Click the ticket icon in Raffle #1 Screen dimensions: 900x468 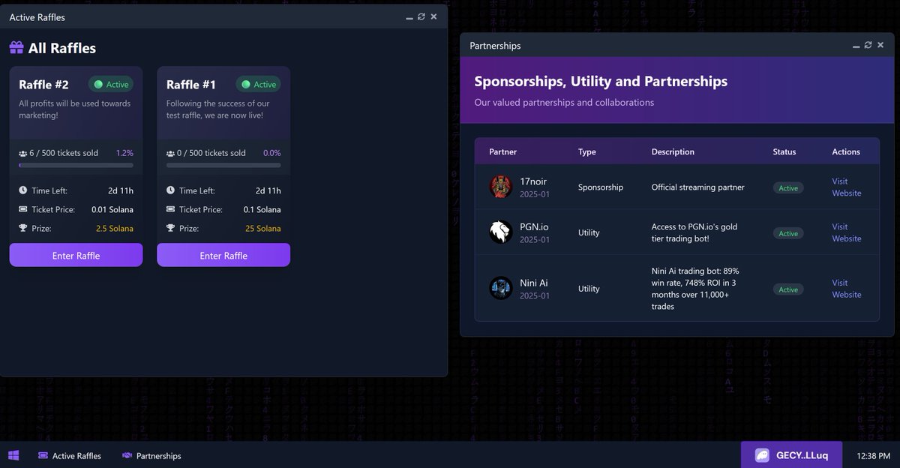click(171, 209)
